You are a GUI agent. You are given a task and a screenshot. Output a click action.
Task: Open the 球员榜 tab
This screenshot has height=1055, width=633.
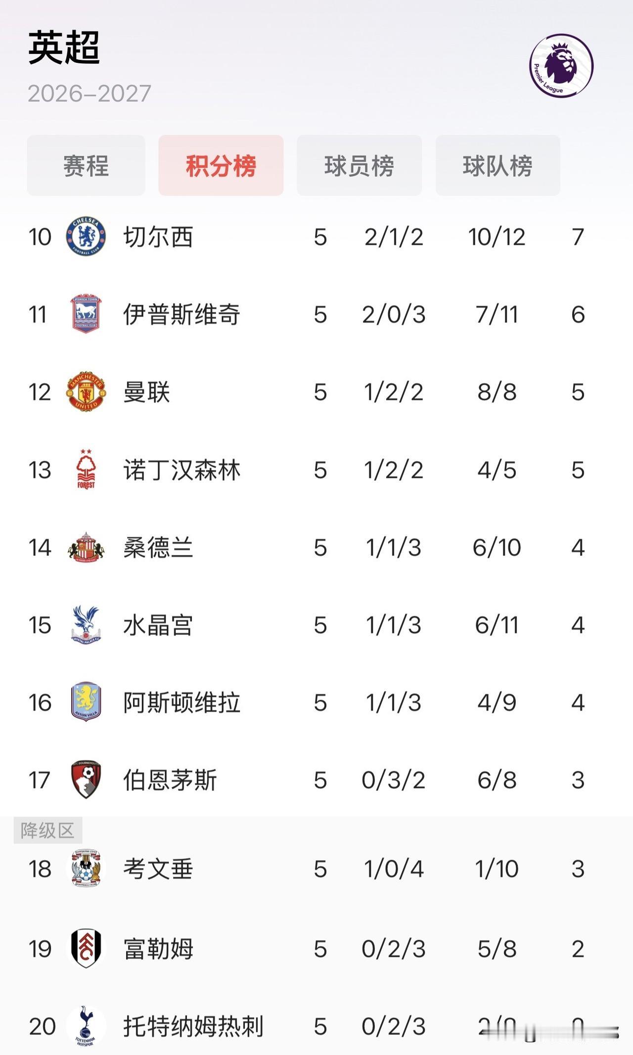360,165
